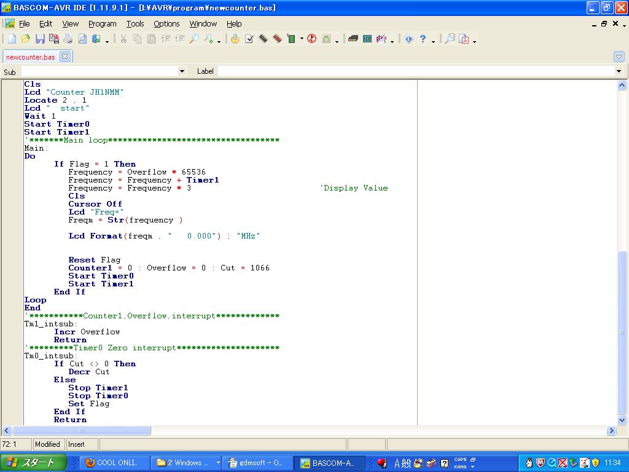Expand the arrow after the graphic converter icon

point(392,41)
